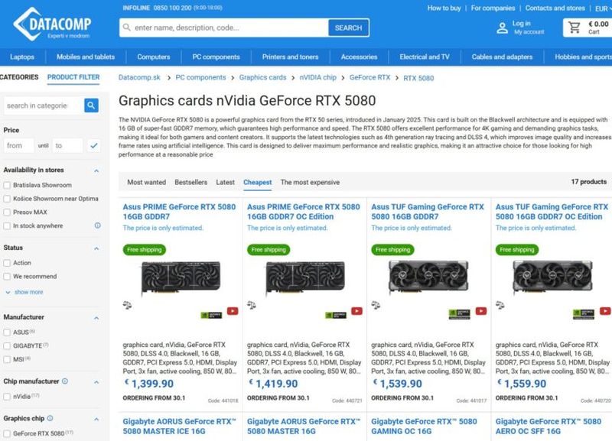This screenshot has width=612, height=441.
Task: Sort by The most expensive tab
Action: [x=310, y=182]
